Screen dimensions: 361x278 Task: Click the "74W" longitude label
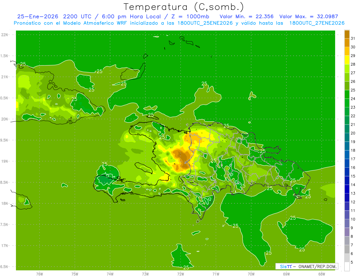coord(110,274)
